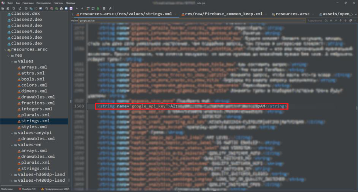Select colors.xml in the values folder
Image resolution: width=358 pixels, height=192 pixels.
point(34,85)
